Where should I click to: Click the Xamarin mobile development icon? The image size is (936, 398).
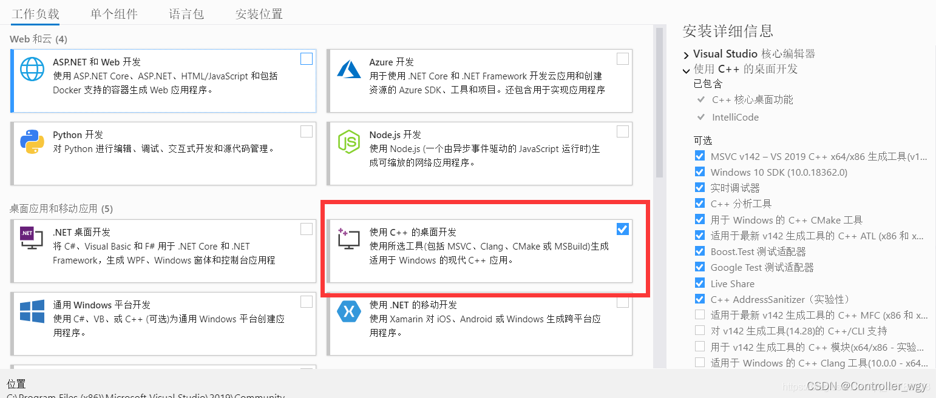[349, 311]
